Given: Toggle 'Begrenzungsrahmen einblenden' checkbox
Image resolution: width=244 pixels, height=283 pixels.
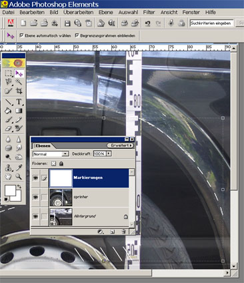Looking at the screenshot, I should pyautogui.click(x=77, y=35).
